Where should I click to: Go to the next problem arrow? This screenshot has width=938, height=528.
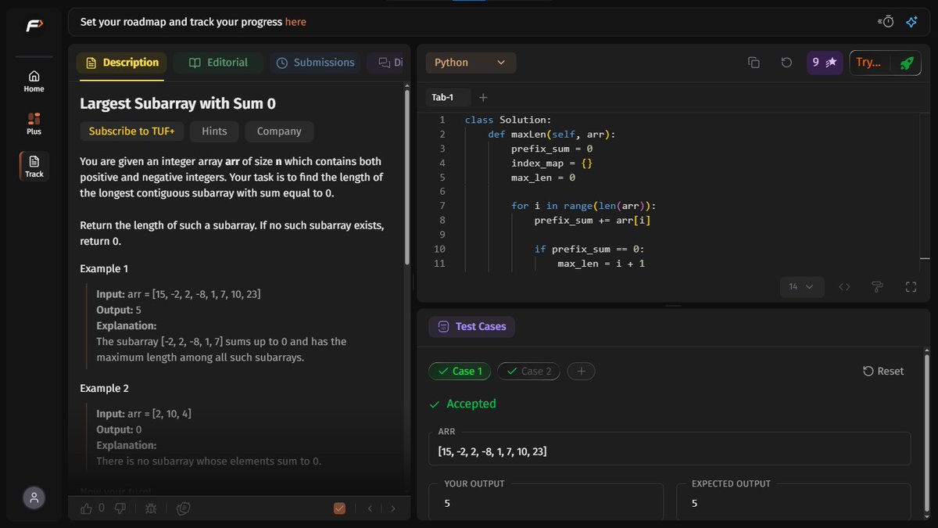[393, 508]
